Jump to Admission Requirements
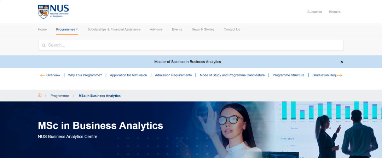 pyautogui.click(x=173, y=75)
